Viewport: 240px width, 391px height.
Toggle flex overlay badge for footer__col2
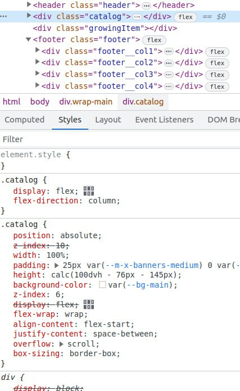click(217, 63)
